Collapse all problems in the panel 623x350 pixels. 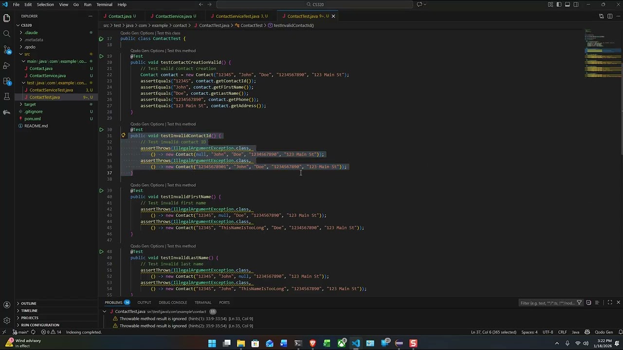(588, 302)
